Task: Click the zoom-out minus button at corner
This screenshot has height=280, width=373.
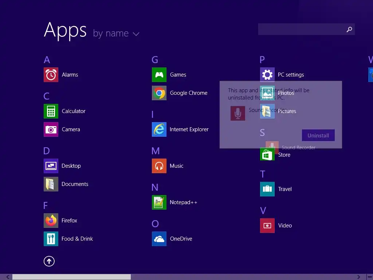Action: pyautogui.click(x=370, y=277)
